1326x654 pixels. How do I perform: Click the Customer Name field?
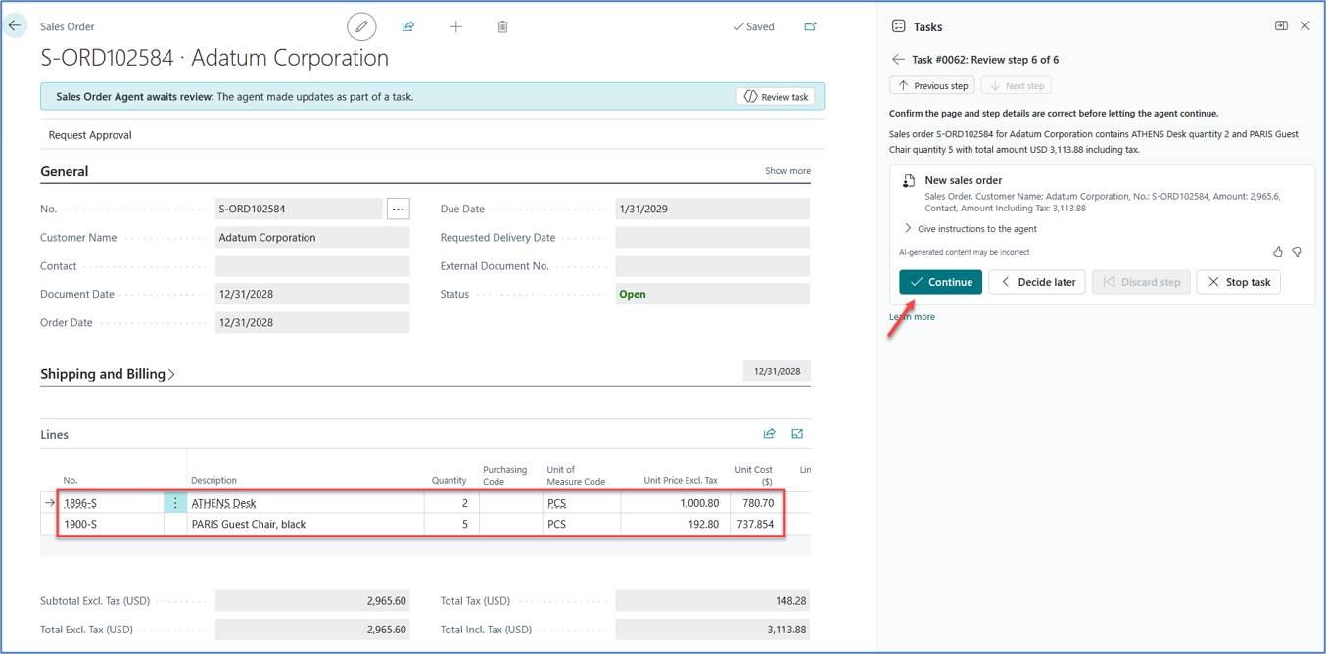[312, 237]
